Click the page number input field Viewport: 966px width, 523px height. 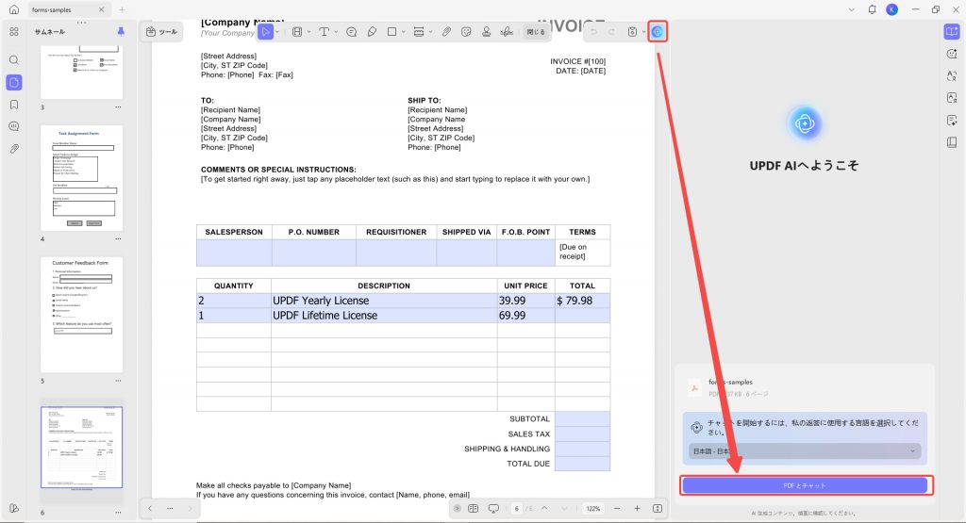coord(516,508)
